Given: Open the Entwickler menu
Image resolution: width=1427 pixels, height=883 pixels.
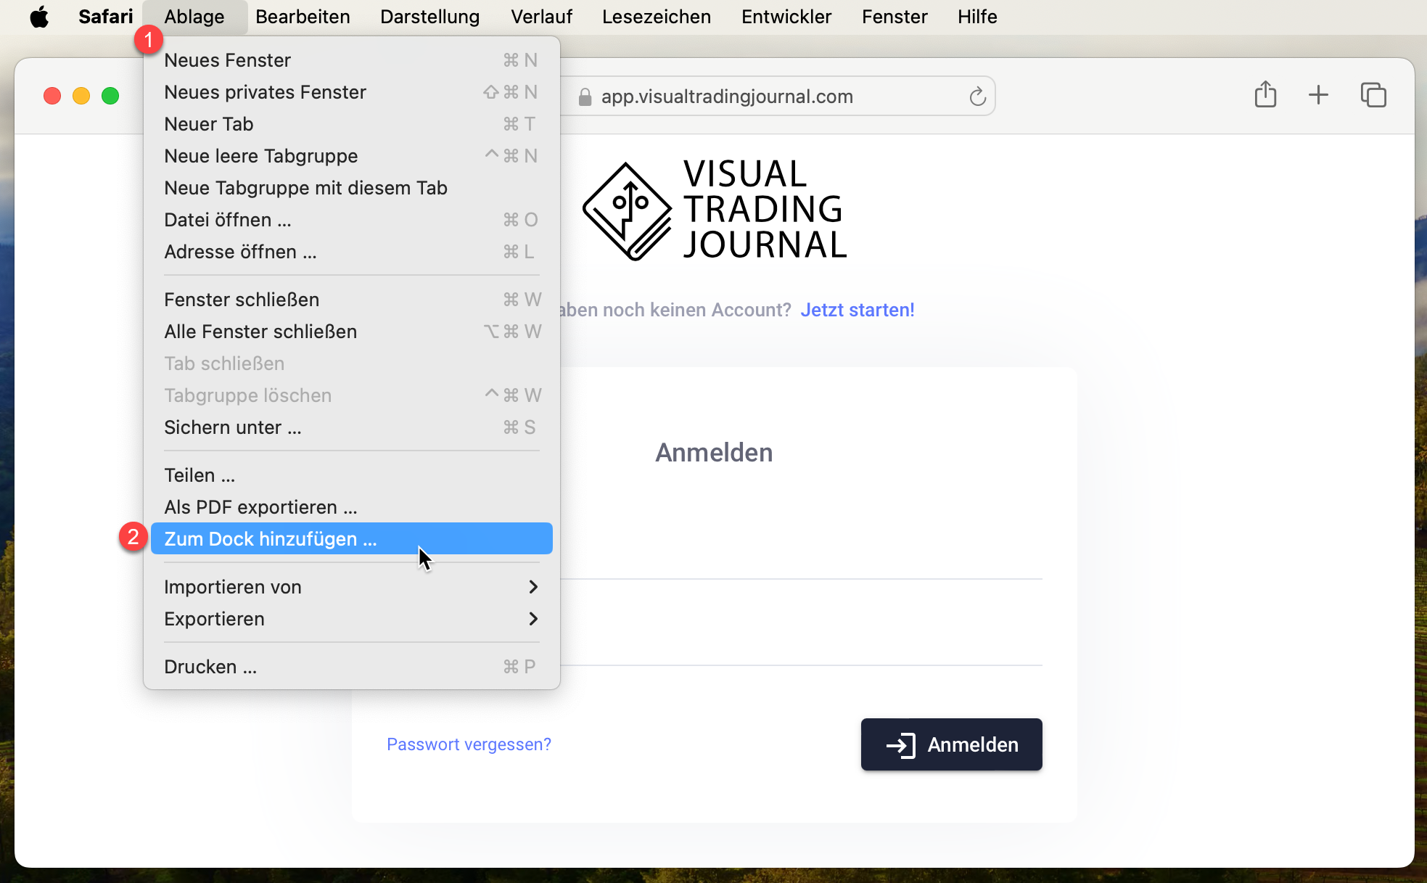Looking at the screenshot, I should pos(786,17).
